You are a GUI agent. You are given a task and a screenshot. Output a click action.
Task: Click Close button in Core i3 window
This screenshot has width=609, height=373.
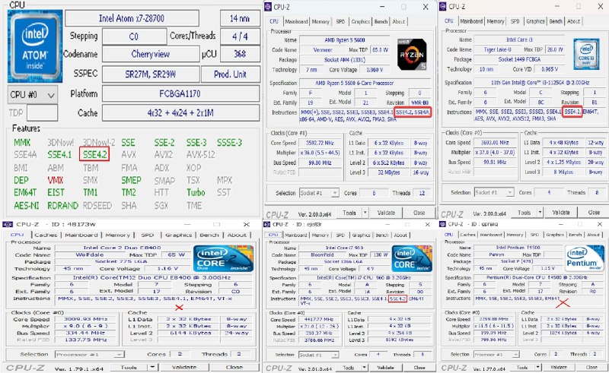tap(594, 213)
